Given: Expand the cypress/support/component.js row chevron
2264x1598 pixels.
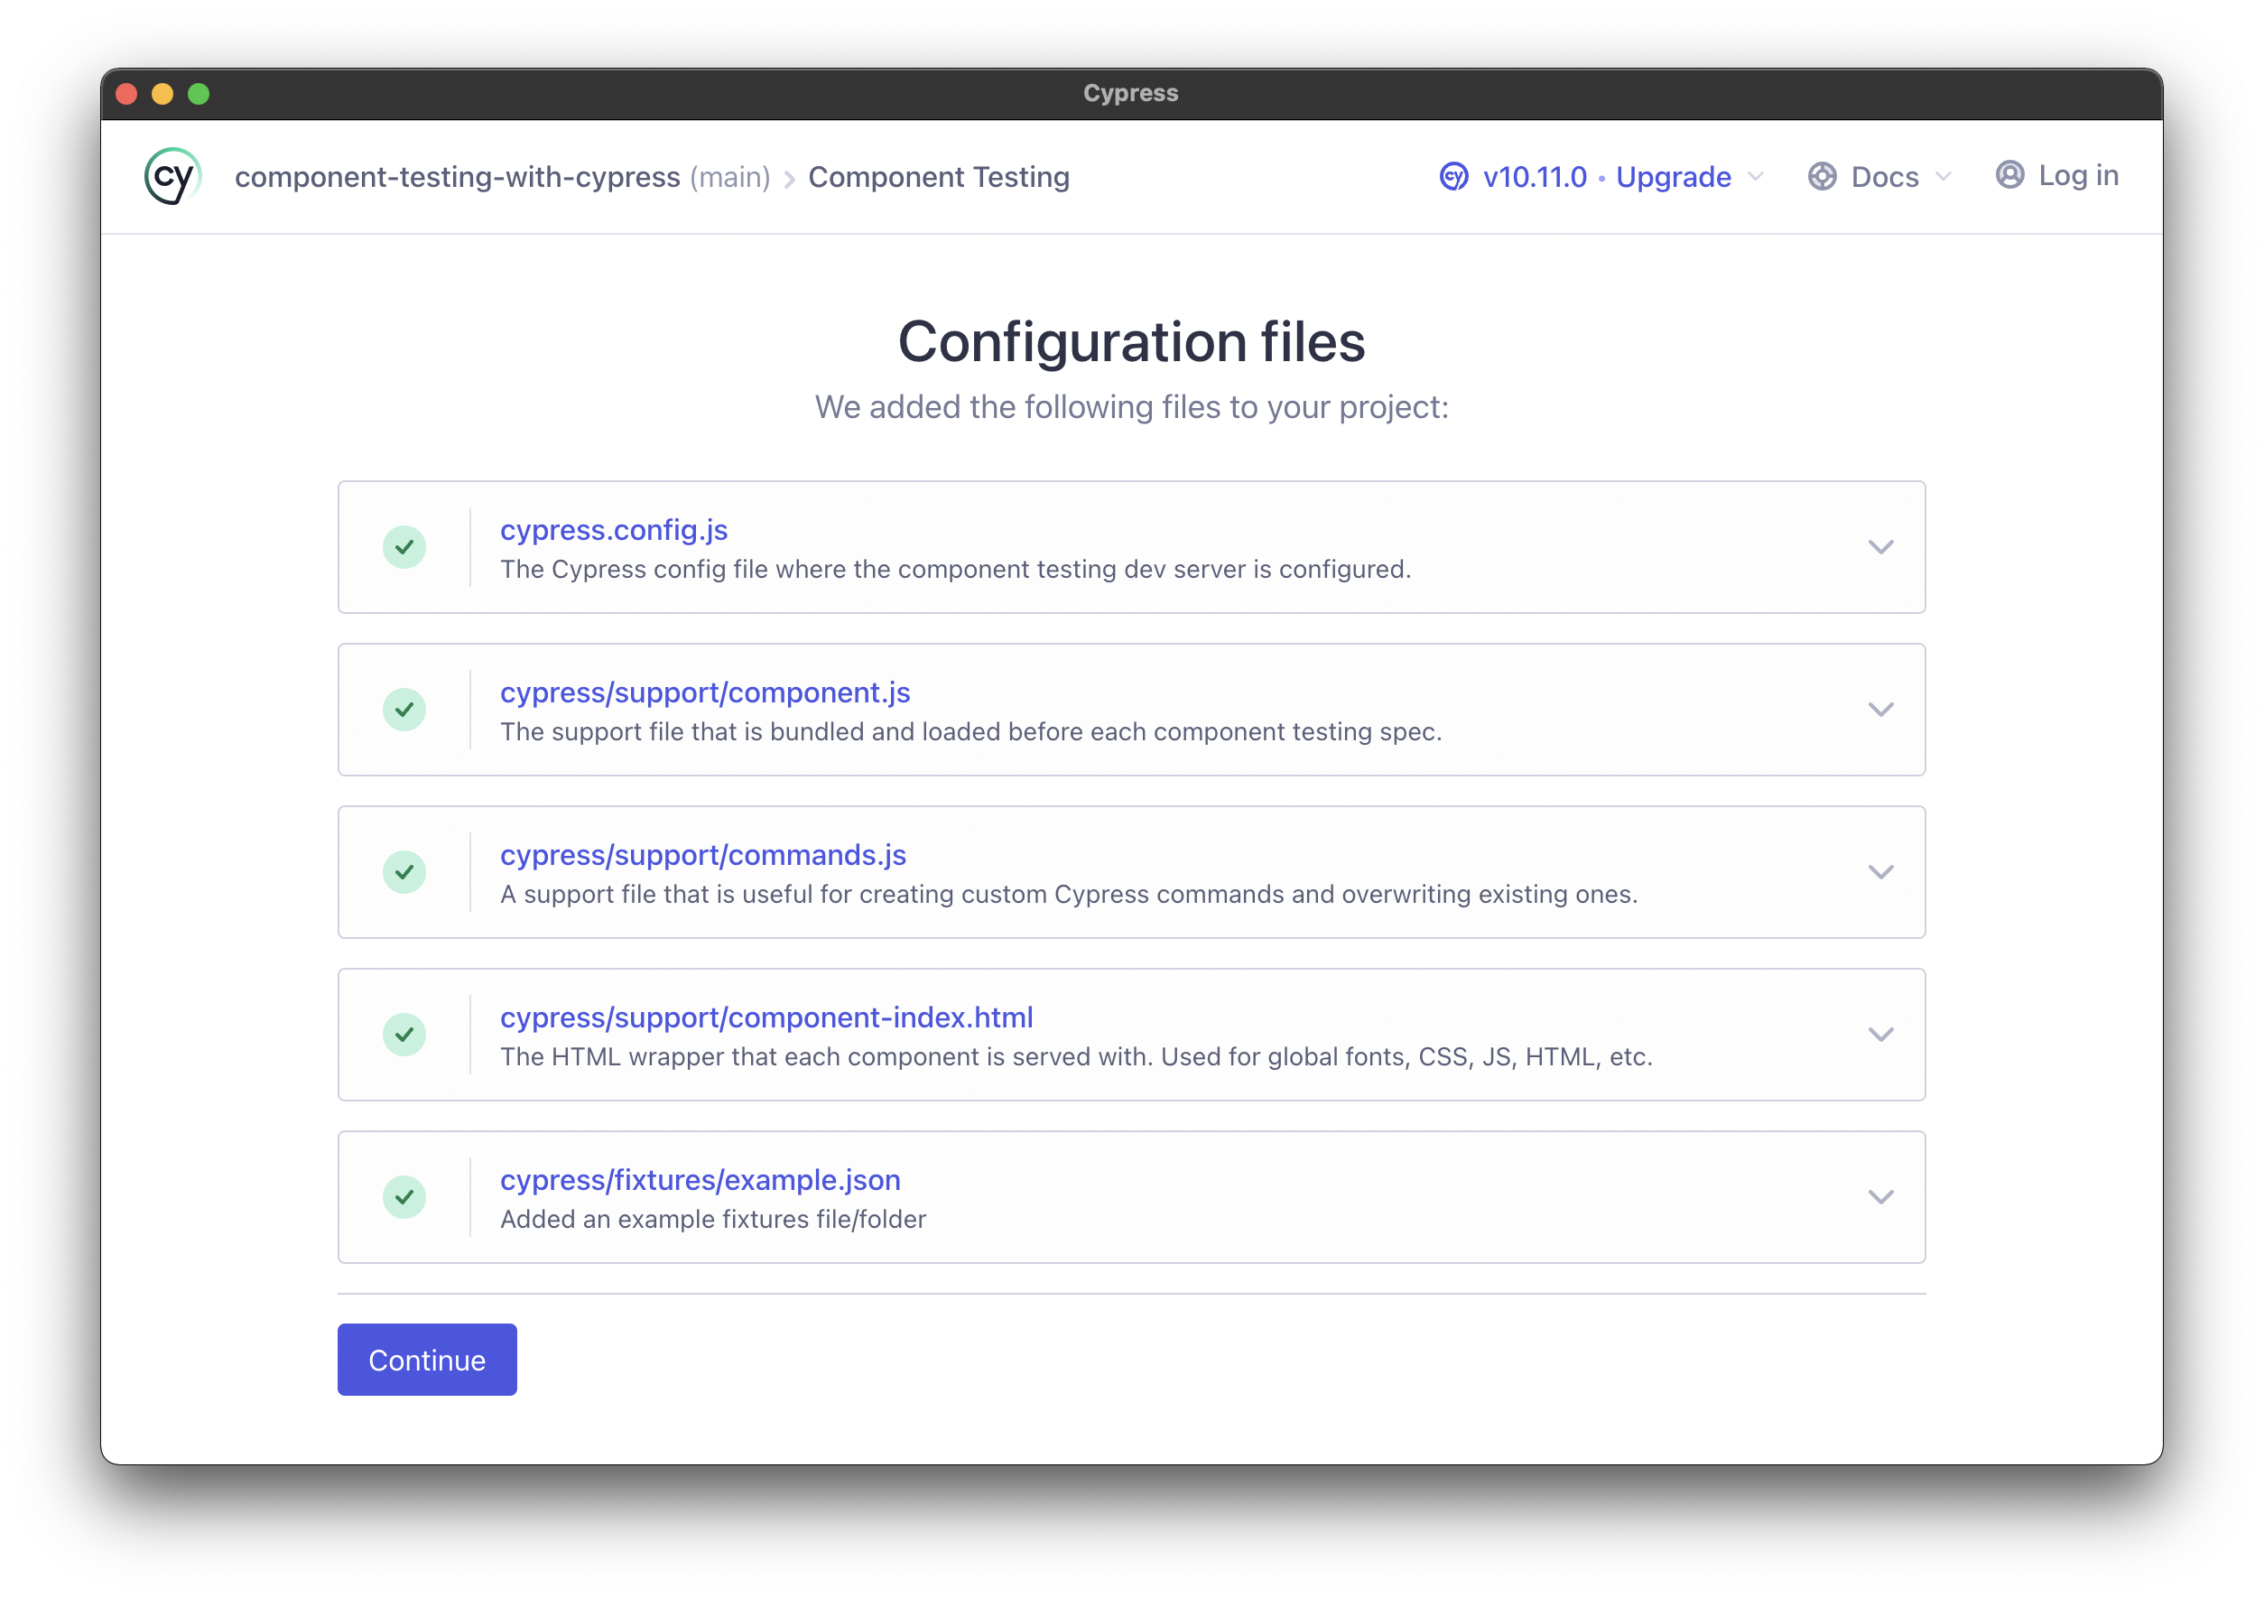Looking at the screenshot, I should pos(1880,710).
